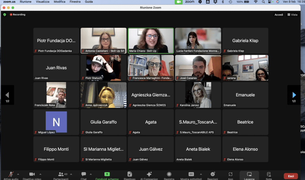Select Lucia Fanfani video tile

198,40
